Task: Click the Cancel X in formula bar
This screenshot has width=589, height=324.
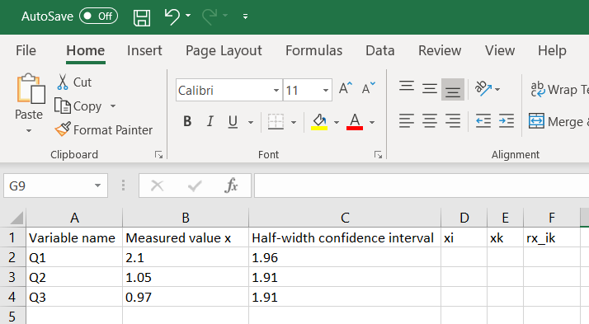Action: click(x=157, y=185)
